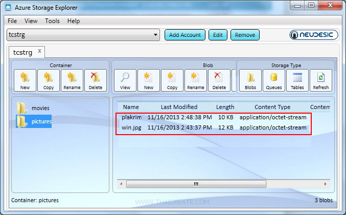Sort blobs by Name column
346x215 pixels.
tap(131, 107)
